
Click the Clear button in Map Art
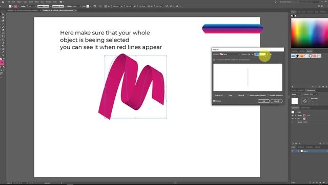[x=230, y=96]
